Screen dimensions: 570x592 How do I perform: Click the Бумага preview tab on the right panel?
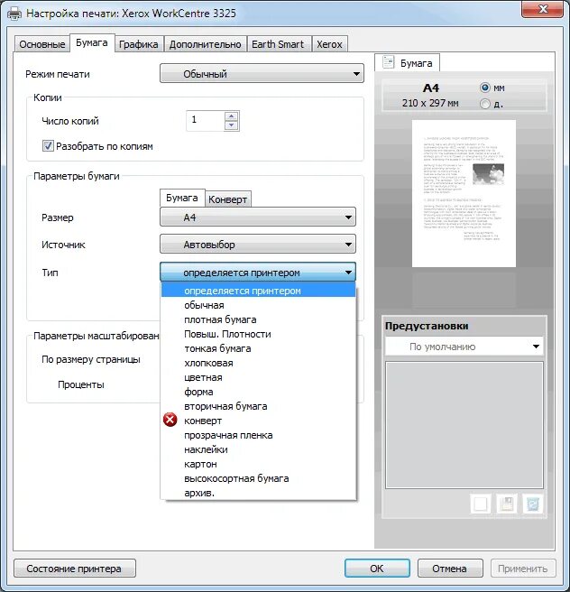407,62
